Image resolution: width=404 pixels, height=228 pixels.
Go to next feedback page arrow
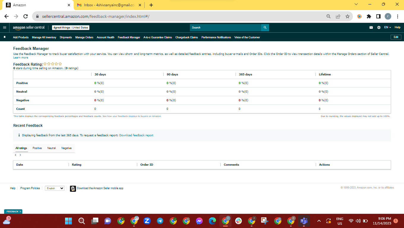[x=20, y=155]
